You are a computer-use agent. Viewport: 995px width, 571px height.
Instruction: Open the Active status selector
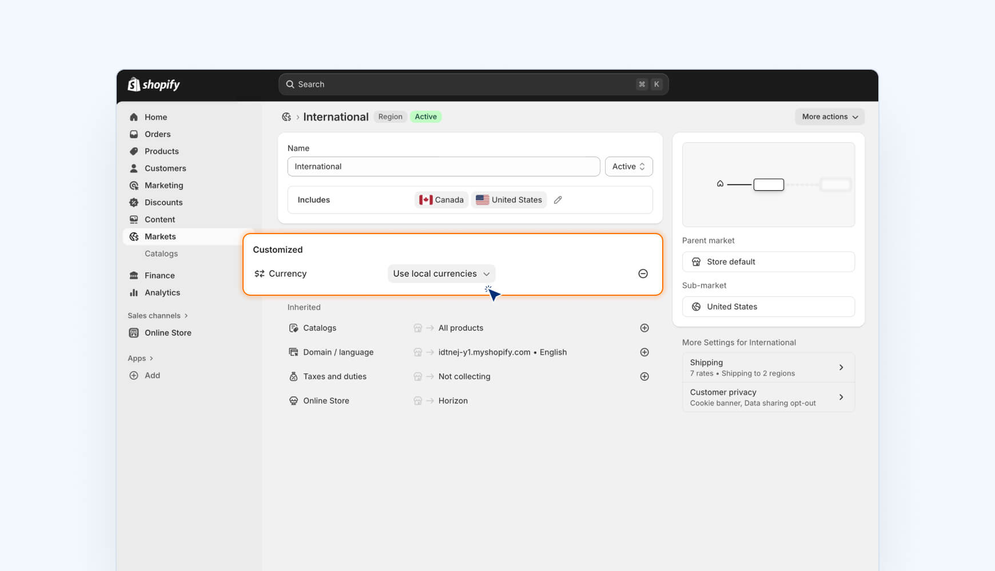pos(628,166)
